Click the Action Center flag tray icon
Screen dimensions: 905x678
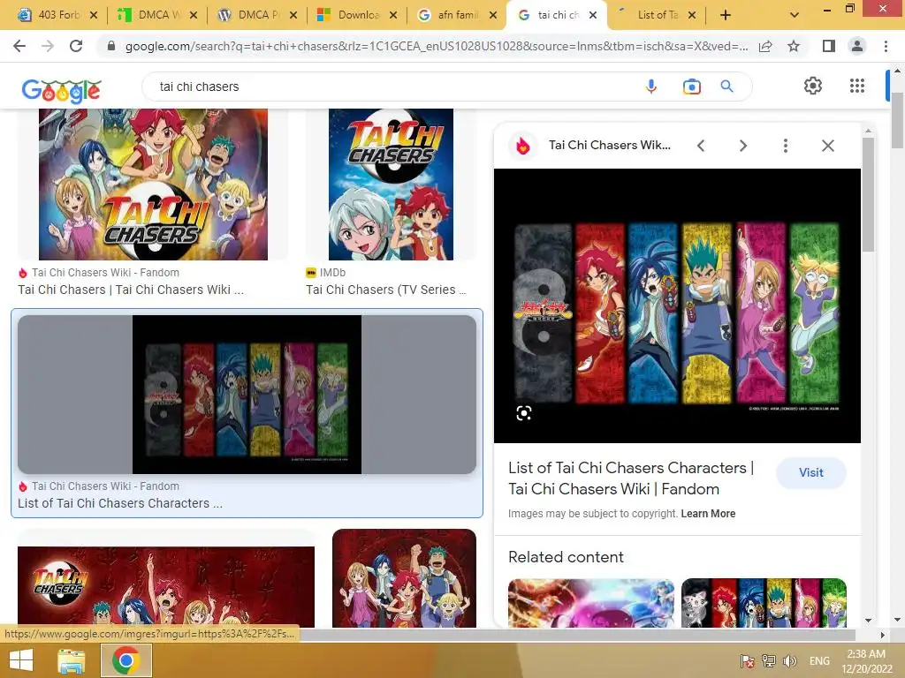pyautogui.click(x=747, y=660)
